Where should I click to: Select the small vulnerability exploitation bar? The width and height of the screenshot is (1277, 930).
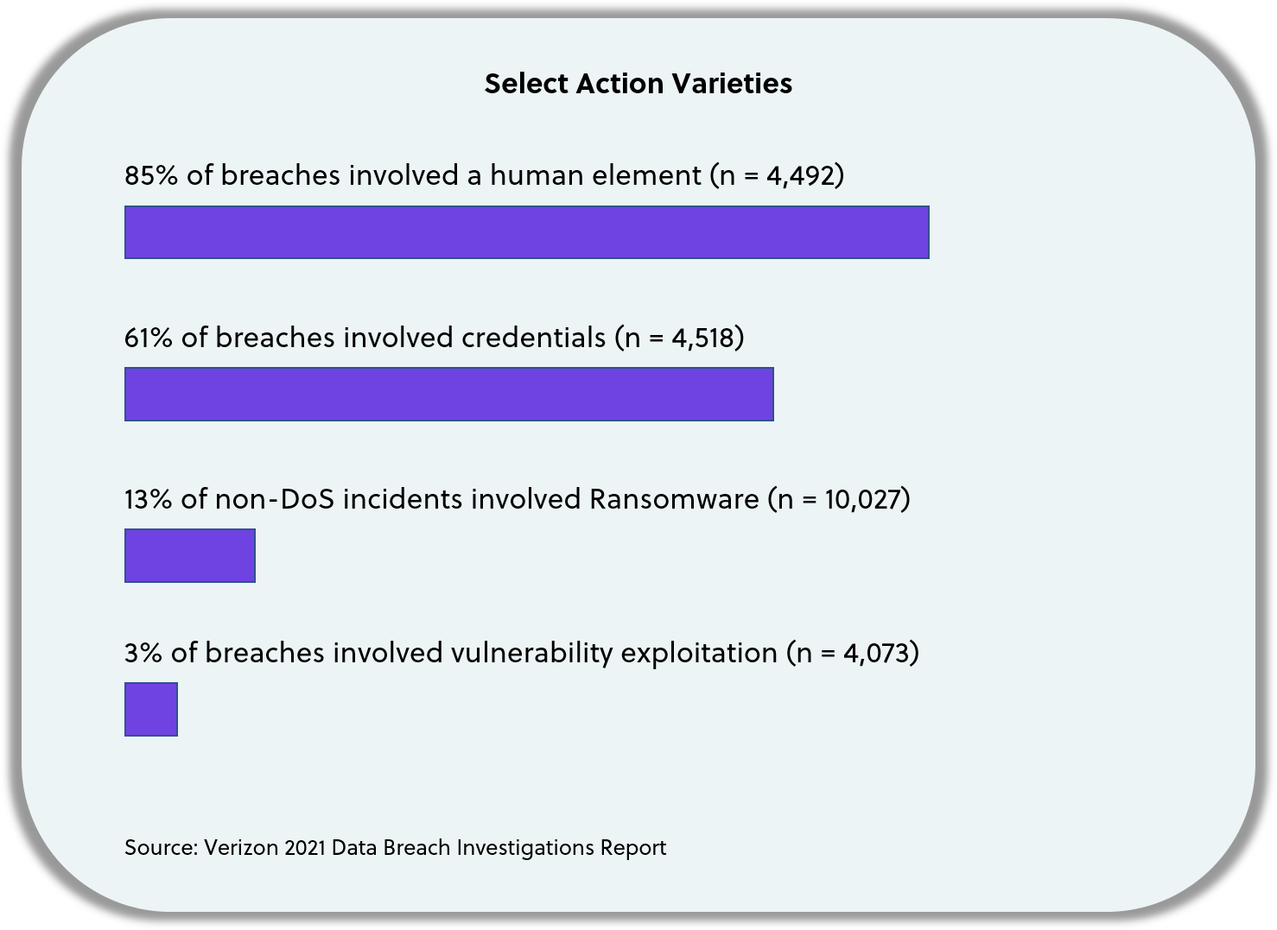[x=151, y=709]
